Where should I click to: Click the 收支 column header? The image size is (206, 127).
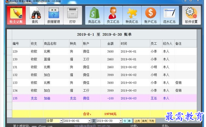click(37, 44)
